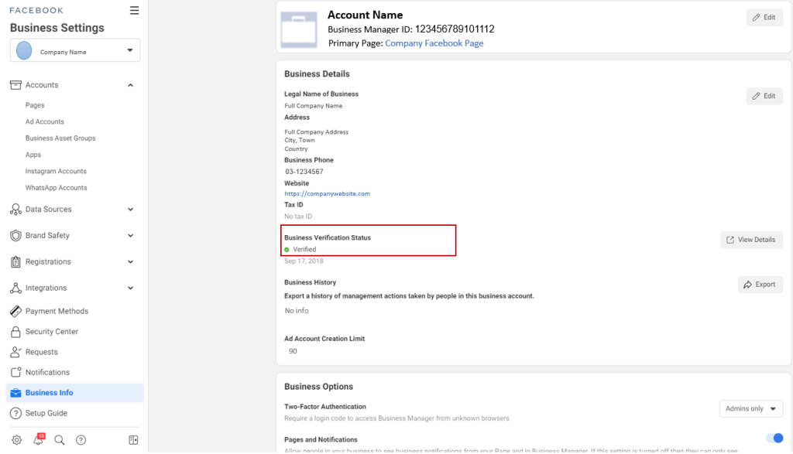The width and height of the screenshot is (793, 454).
Task: Open notifications bell with red badge
Action: point(39,439)
